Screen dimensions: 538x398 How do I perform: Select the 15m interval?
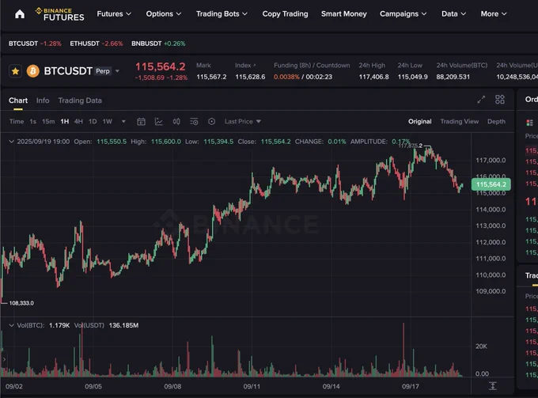click(48, 122)
